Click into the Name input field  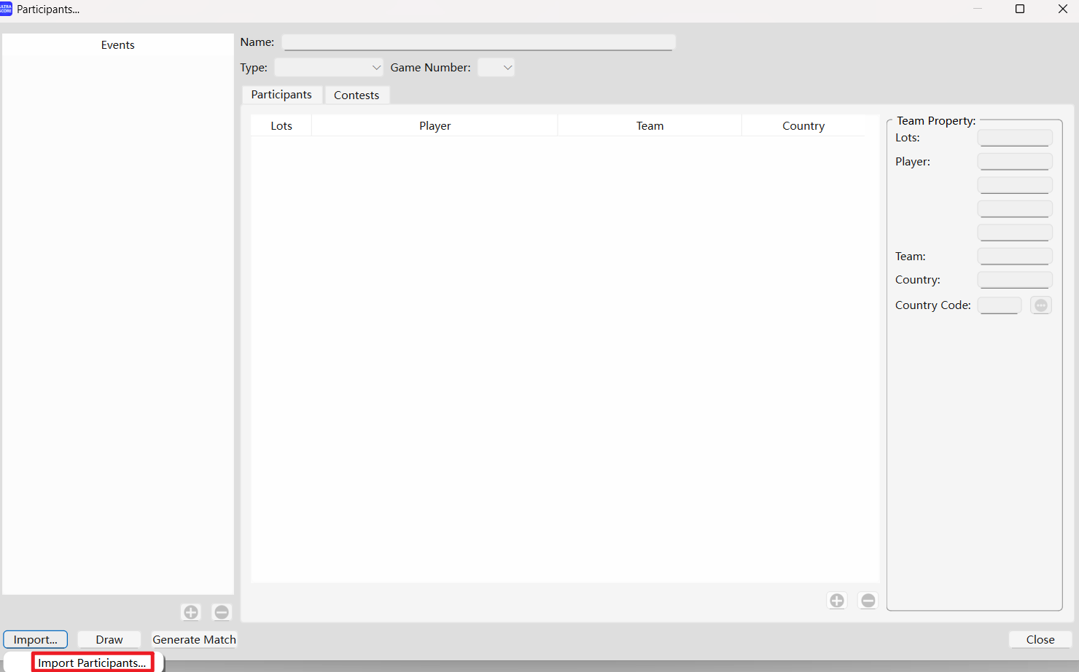(x=478, y=42)
